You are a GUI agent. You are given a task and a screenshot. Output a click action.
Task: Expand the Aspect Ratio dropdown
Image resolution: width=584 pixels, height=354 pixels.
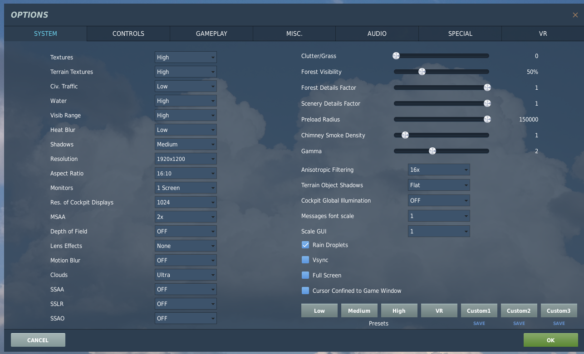tap(186, 173)
